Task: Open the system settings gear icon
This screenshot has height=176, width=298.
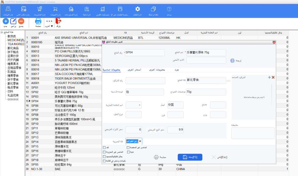Action: tap(138, 9)
